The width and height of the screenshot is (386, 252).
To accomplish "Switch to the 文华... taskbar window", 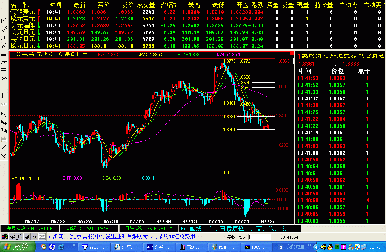I will tap(159, 247).
